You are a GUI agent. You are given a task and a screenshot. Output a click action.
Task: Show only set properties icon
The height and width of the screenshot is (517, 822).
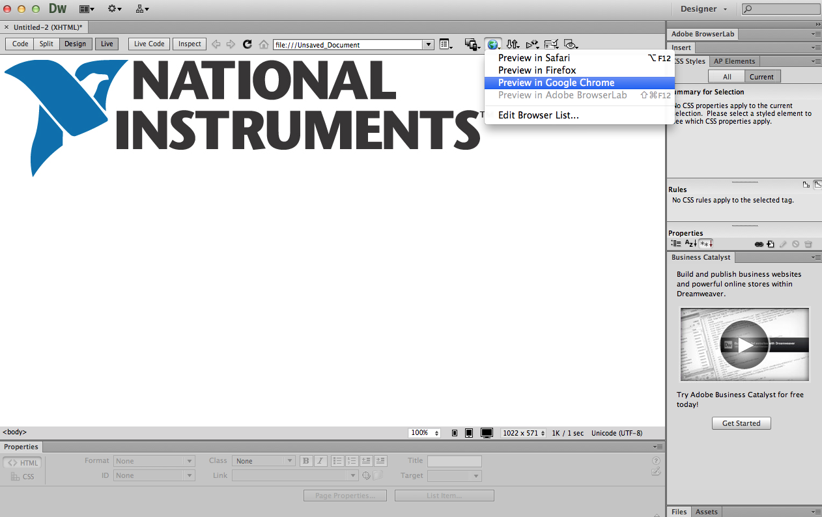(x=706, y=244)
